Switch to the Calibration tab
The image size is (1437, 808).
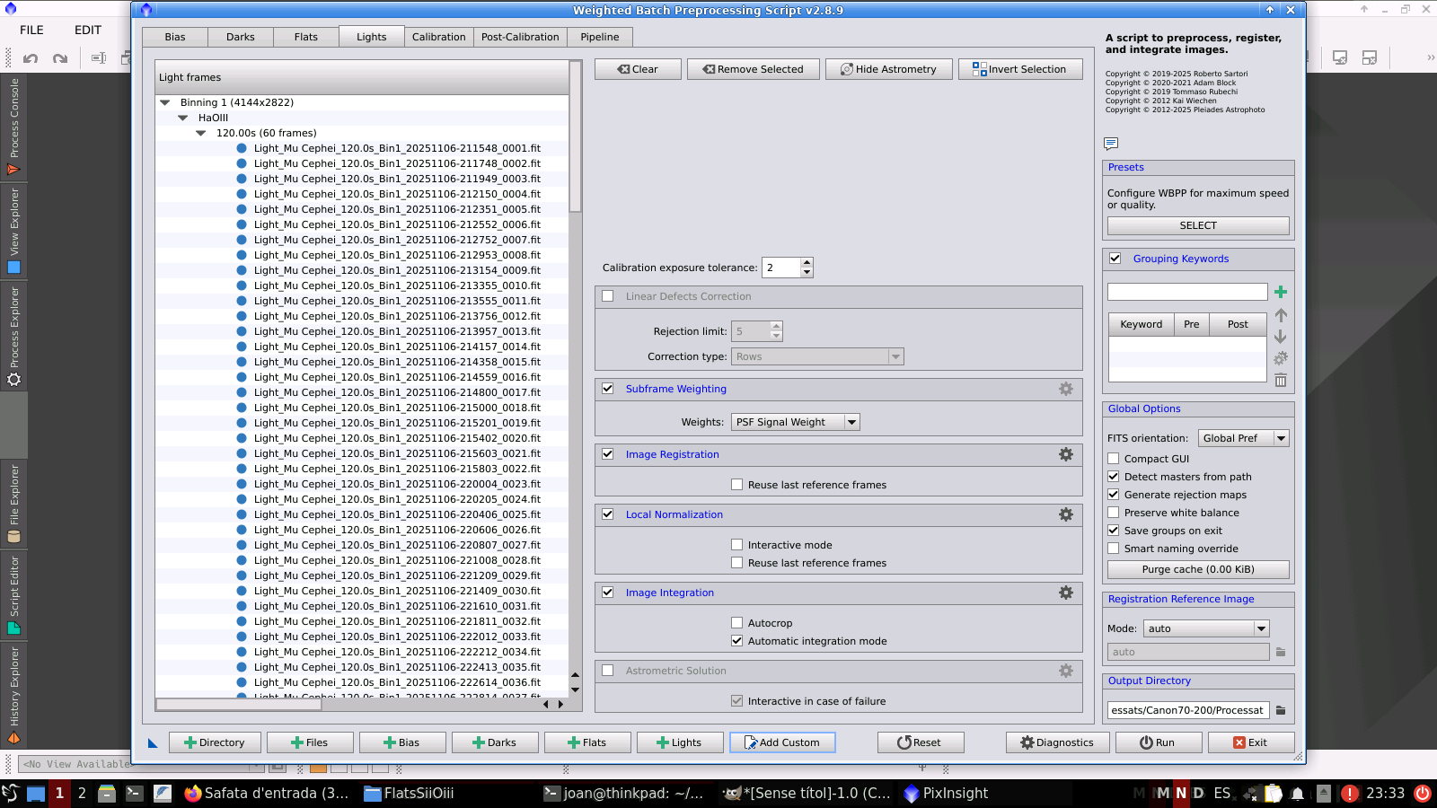pyautogui.click(x=438, y=37)
